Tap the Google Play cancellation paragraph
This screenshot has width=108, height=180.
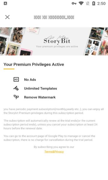(x=49, y=138)
